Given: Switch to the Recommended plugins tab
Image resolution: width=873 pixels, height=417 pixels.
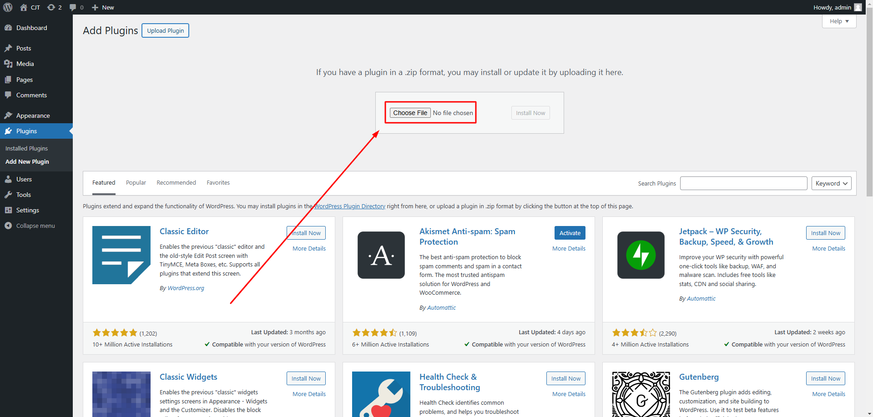Looking at the screenshot, I should [x=176, y=182].
